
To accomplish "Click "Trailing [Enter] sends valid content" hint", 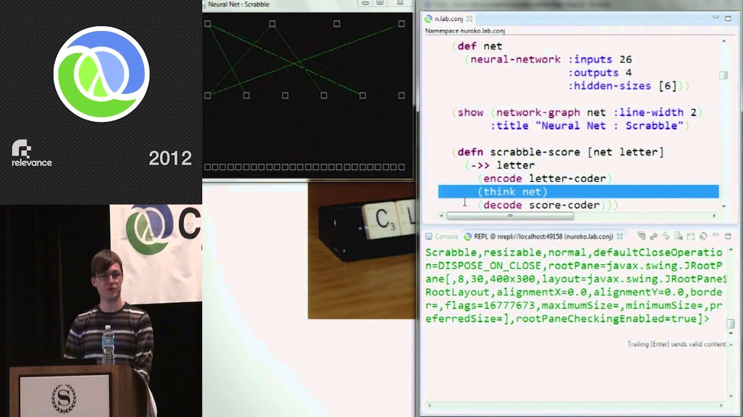I will click(676, 344).
